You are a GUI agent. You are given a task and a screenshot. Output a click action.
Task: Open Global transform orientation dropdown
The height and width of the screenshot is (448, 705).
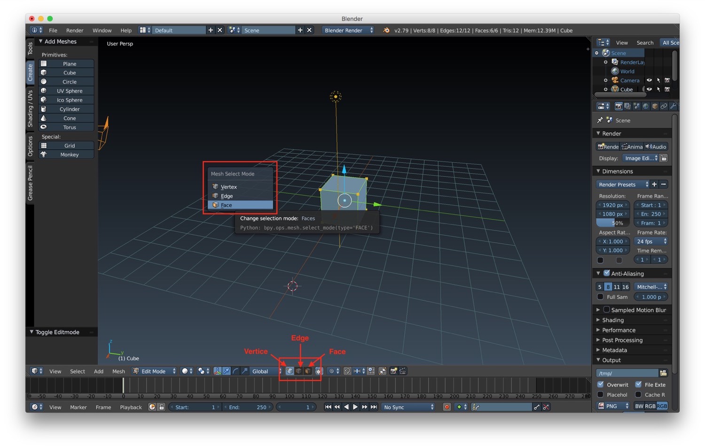(266, 371)
